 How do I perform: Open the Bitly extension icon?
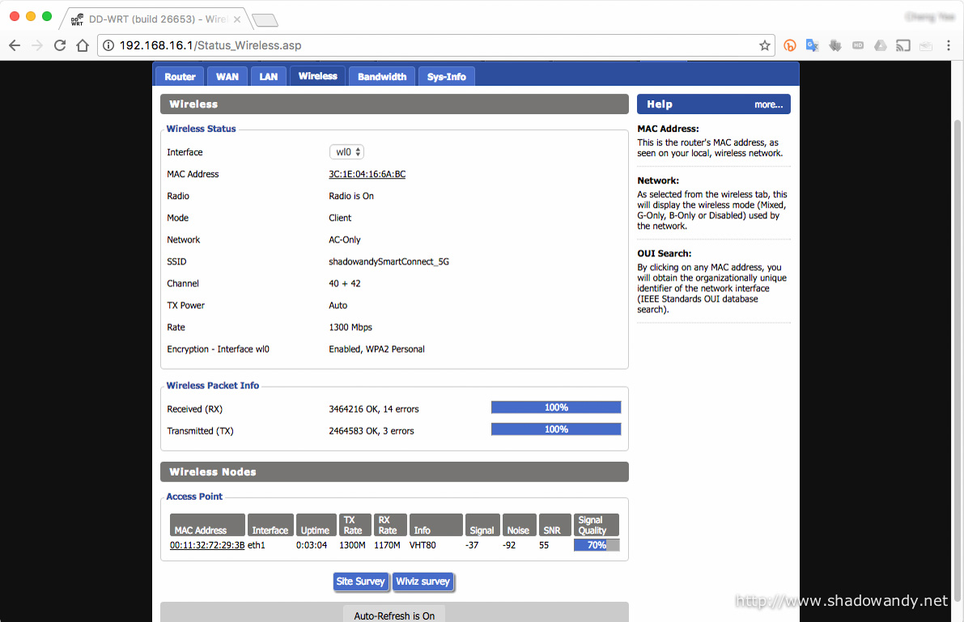pos(789,45)
